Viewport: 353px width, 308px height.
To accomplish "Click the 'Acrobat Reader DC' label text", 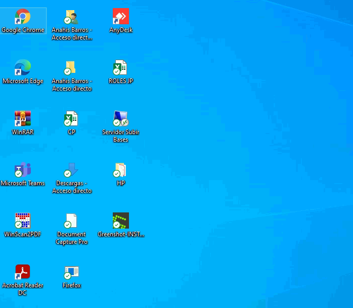I will click(23, 289).
